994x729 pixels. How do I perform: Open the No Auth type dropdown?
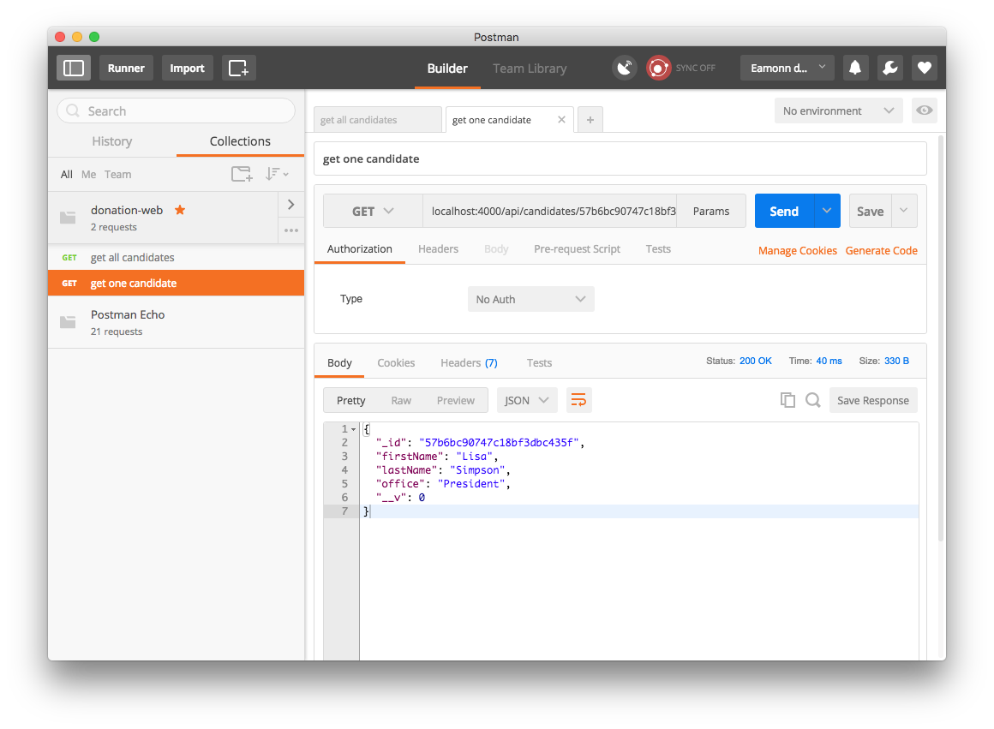pyautogui.click(x=530, y=299)
